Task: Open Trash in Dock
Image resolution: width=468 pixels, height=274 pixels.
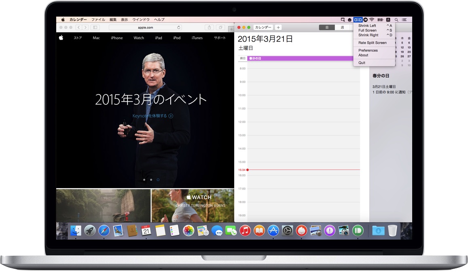Action: (x=392, y=231)
